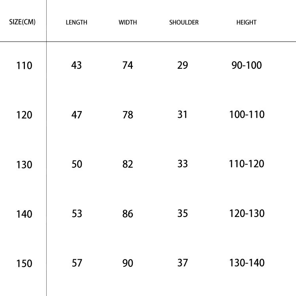Select the size 140 row label
The image size is (296, 296).
(x=24, y=214)
